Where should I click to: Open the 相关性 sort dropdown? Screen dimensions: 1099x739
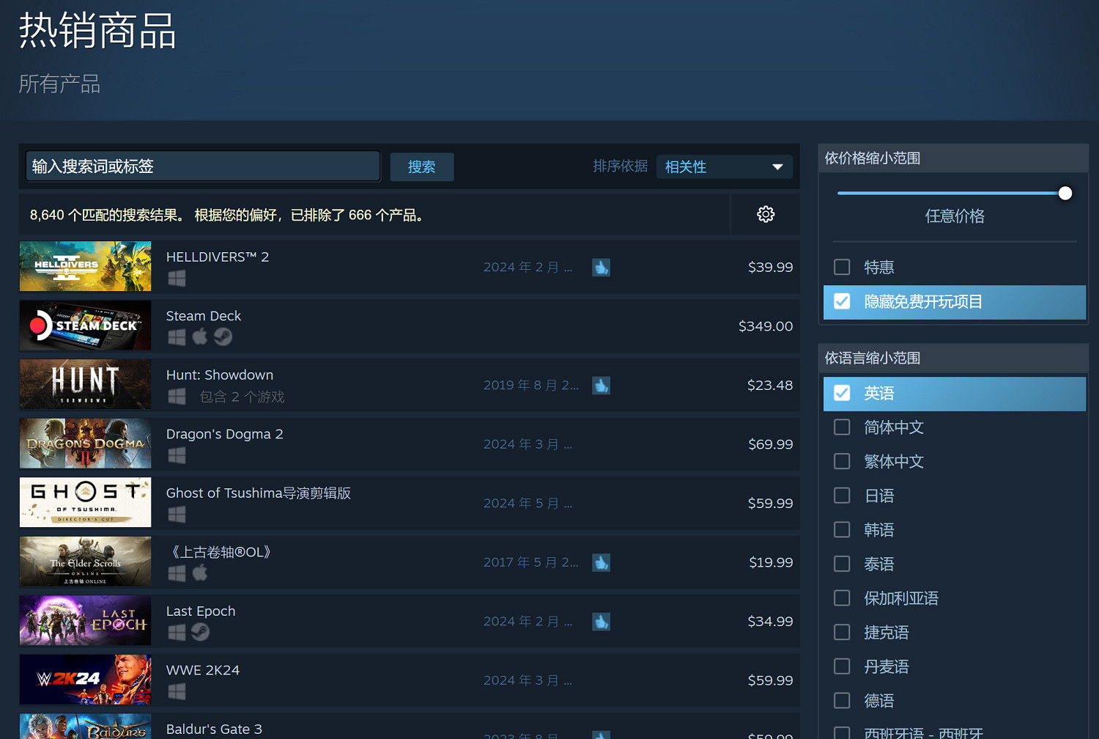[724, 166]
